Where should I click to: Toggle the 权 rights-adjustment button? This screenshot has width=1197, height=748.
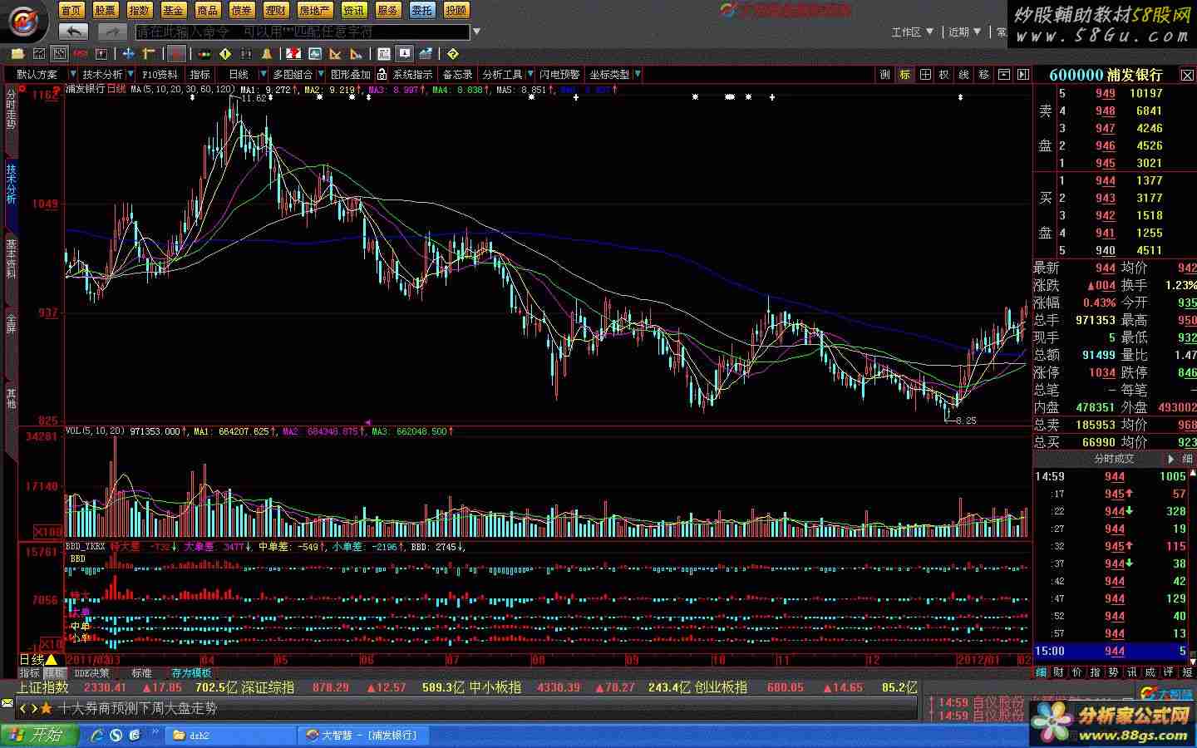coord(944,75)
